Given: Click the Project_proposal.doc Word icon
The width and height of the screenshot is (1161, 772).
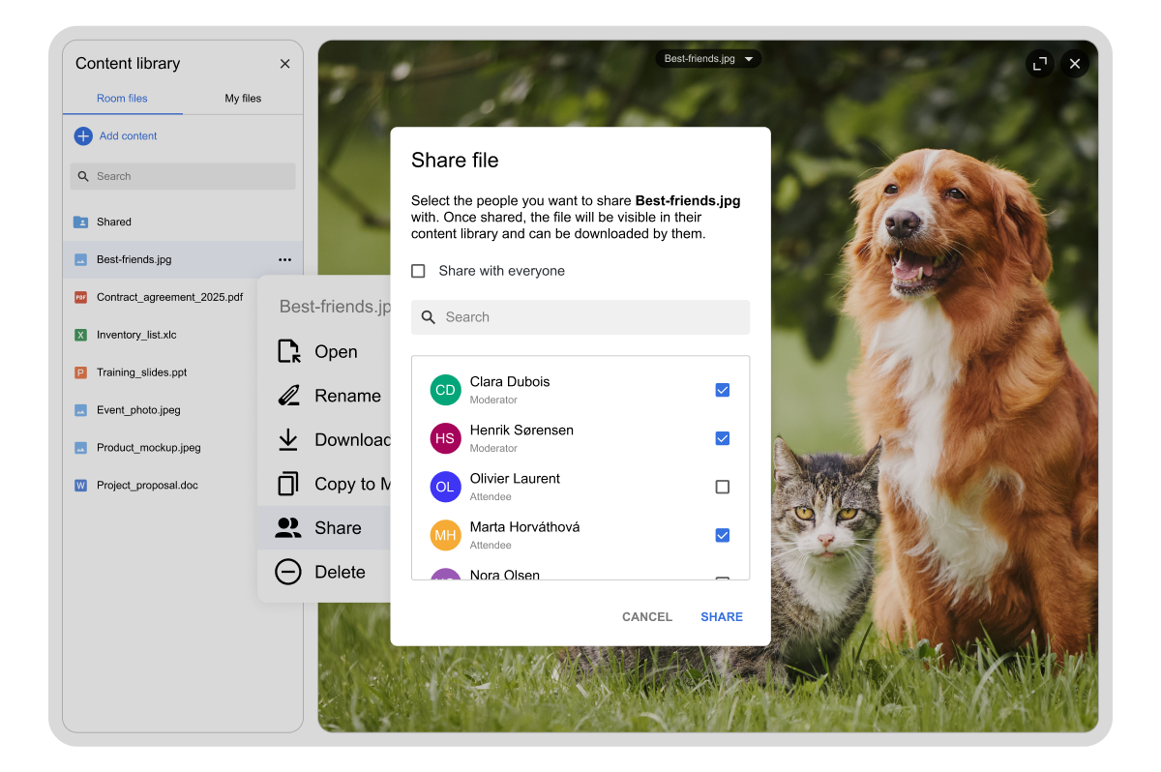Looking at the screenshot, I should point(81,486).
